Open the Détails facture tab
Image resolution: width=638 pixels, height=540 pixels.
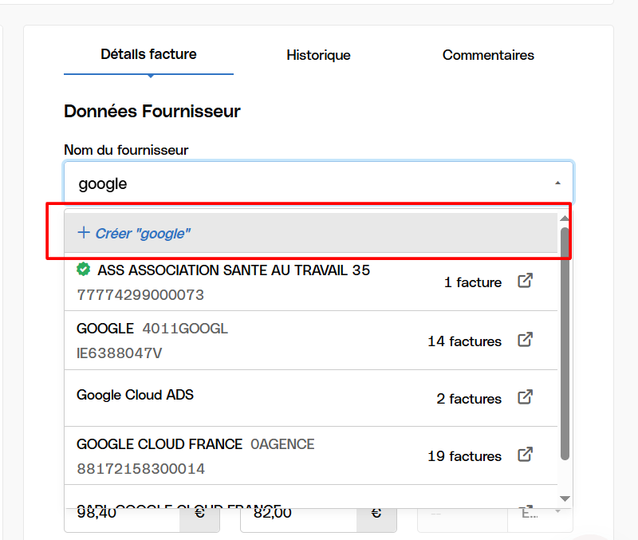tap(148, 54)
